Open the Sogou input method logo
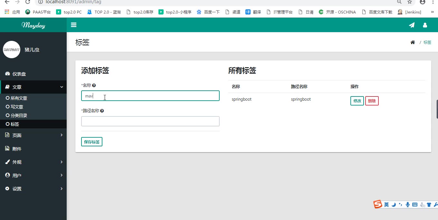The width and height of the screenshot is (438, 220). pos(377,204)
